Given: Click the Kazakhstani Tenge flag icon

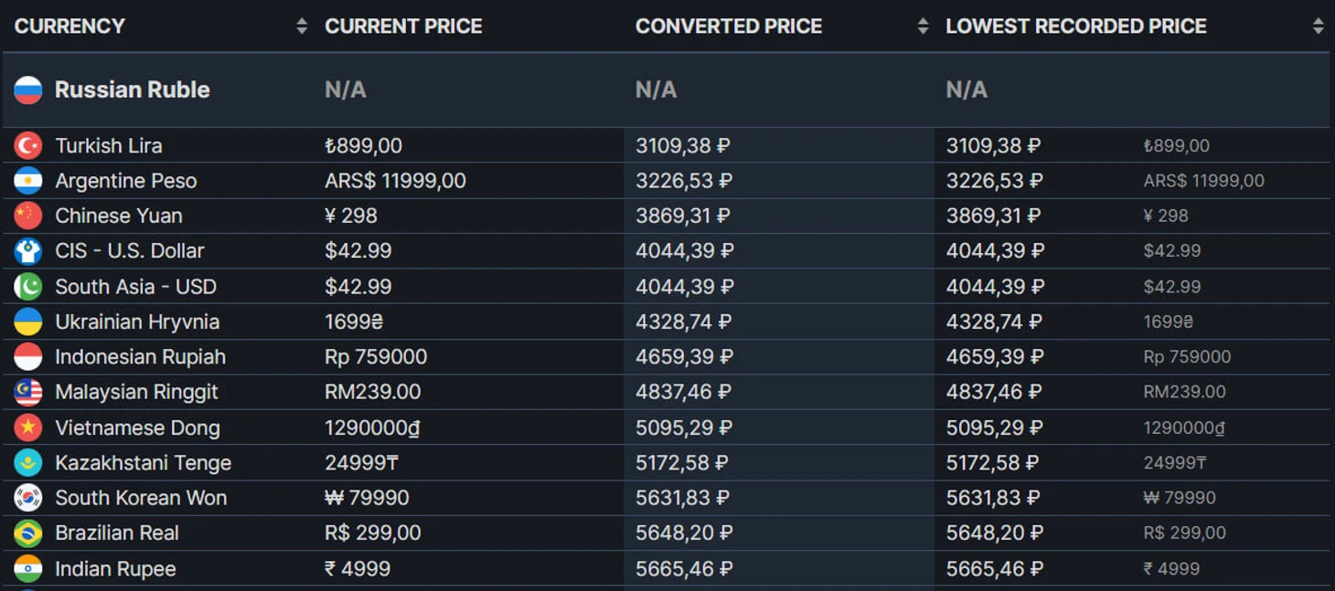Looking at the screenshot, I should coord(28,463).
